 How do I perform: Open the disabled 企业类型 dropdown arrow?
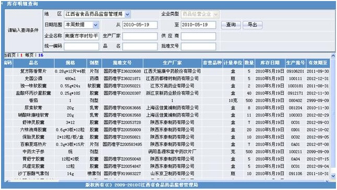point(216,15)
